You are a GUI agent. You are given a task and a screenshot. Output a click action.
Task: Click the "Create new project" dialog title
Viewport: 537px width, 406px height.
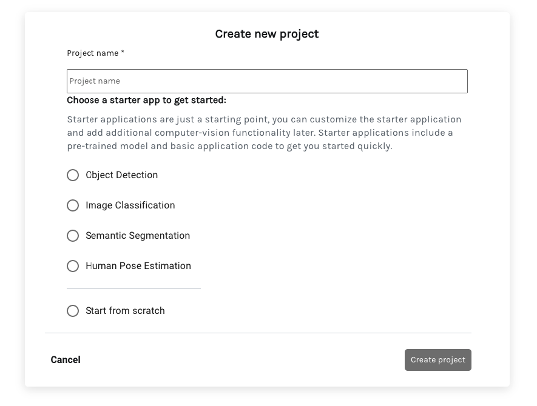pos(267,34)
